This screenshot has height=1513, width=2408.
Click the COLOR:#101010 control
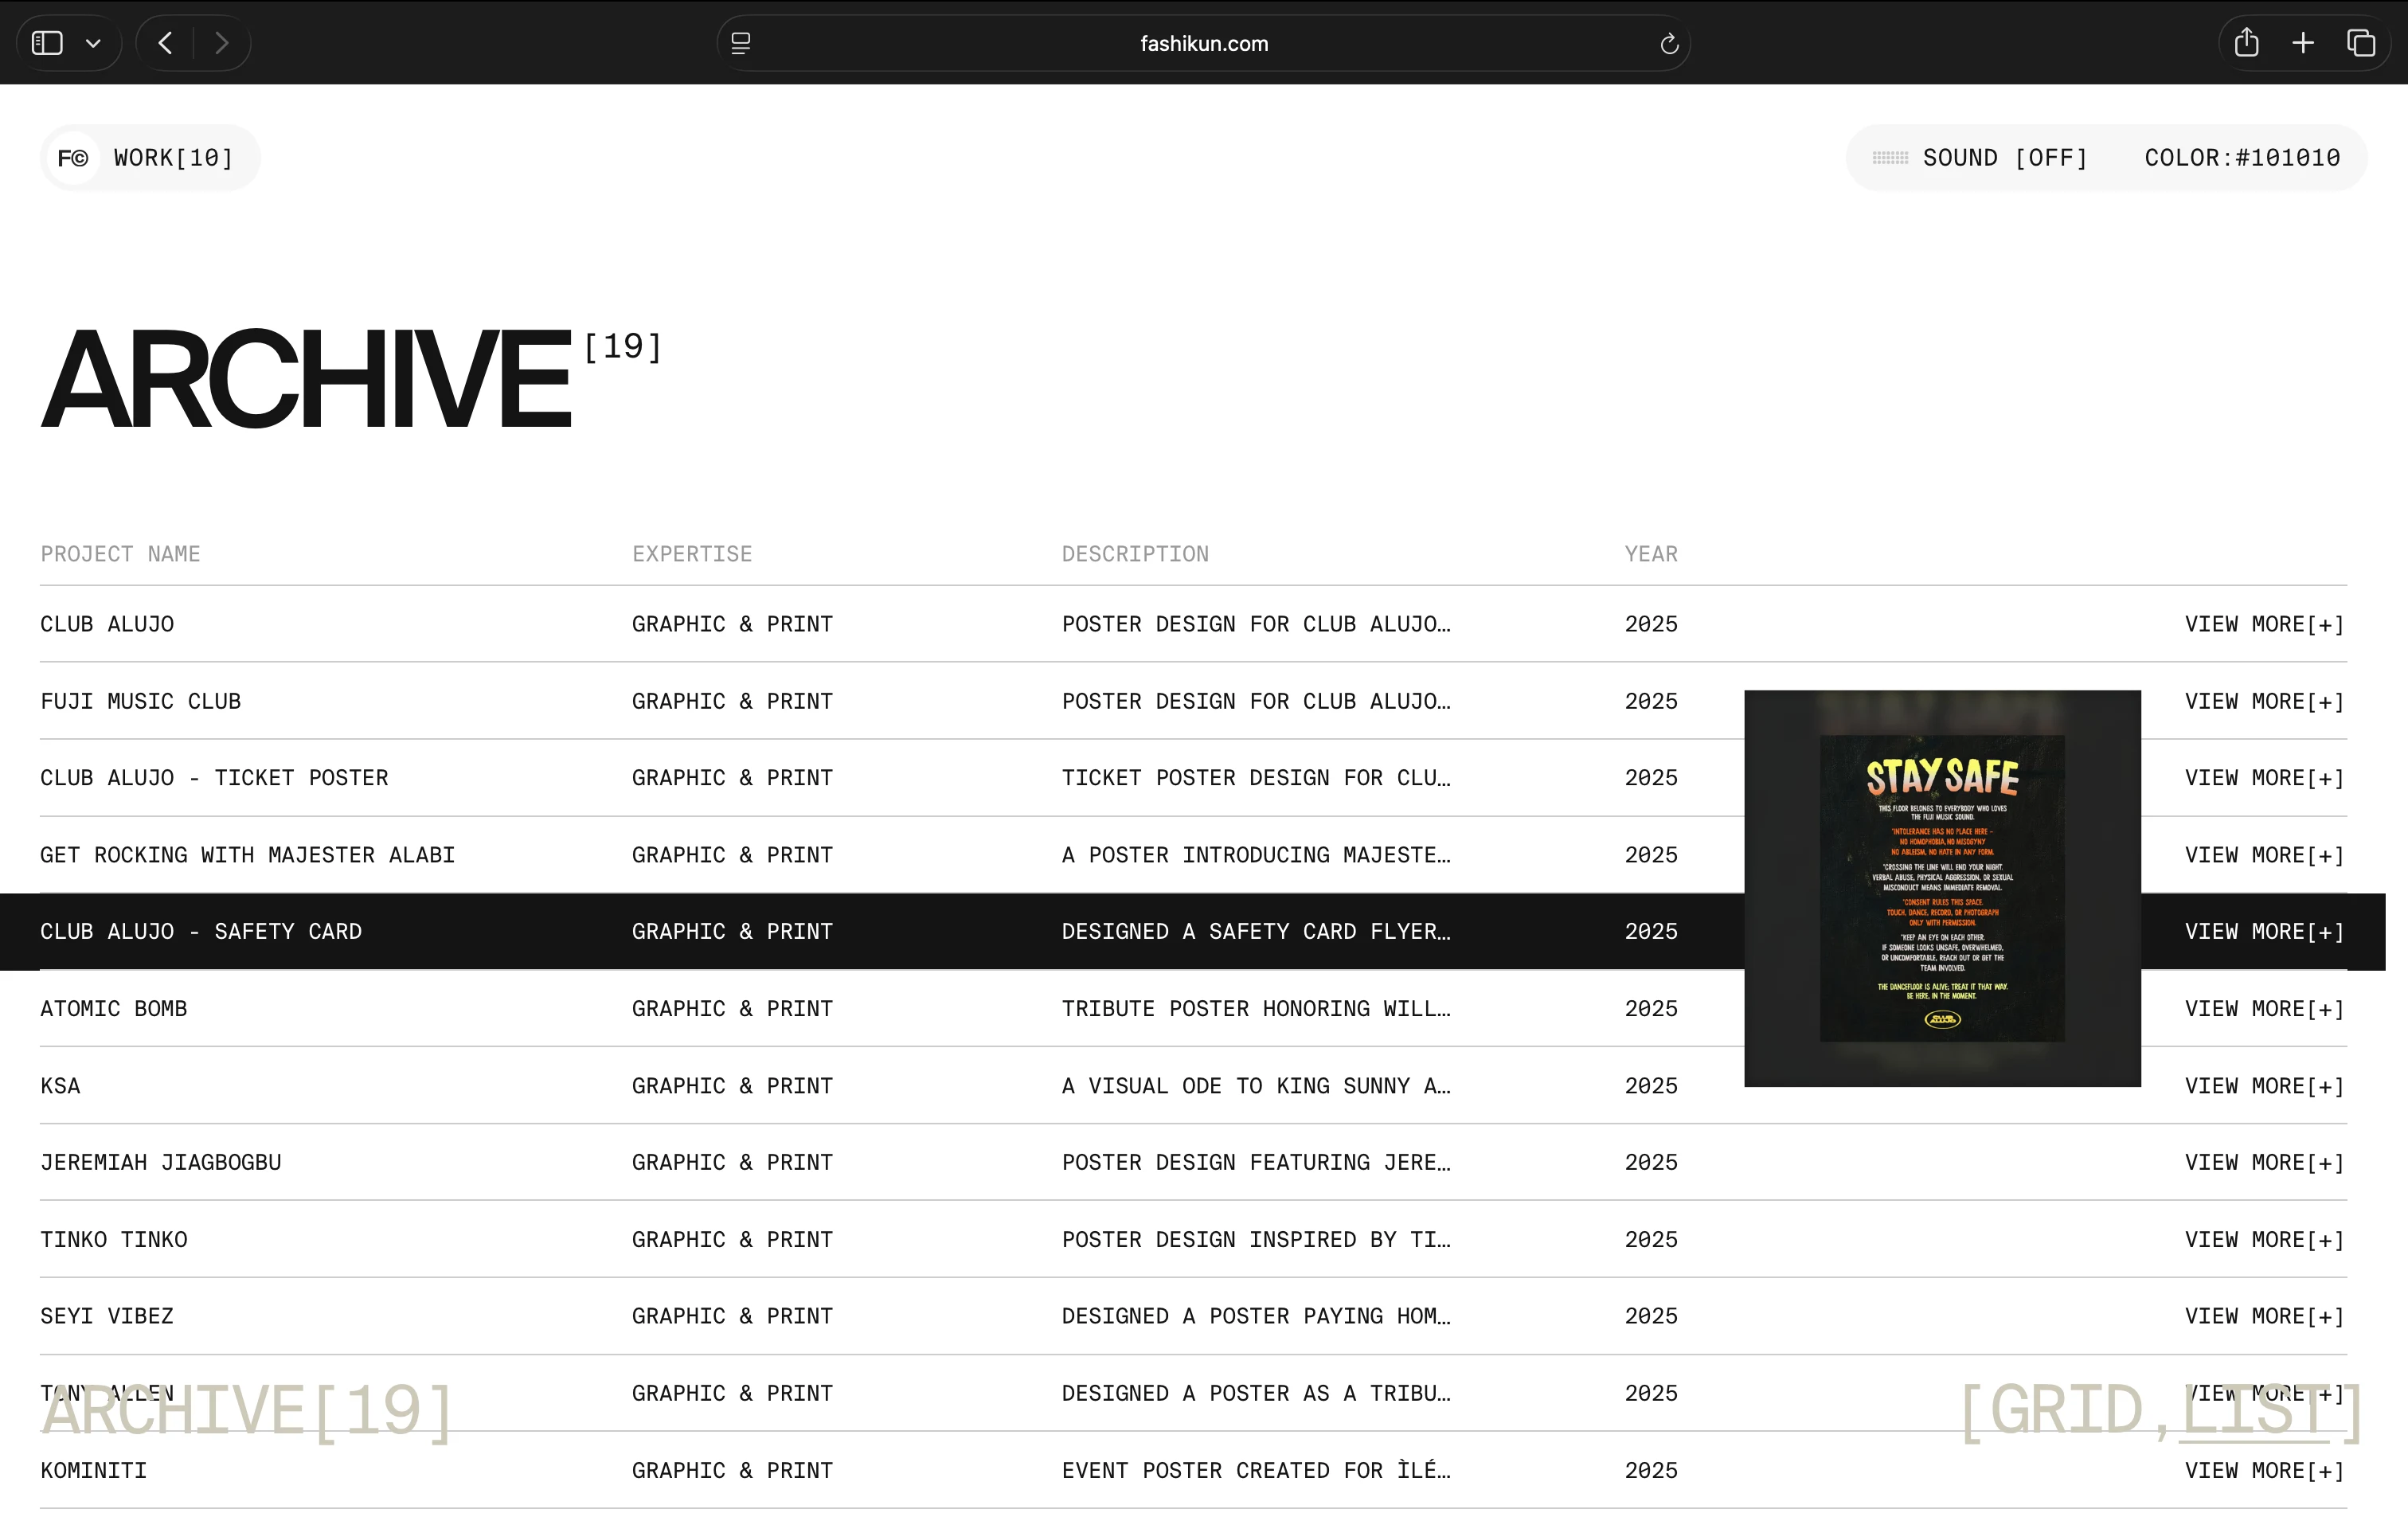click(2241, 157)
